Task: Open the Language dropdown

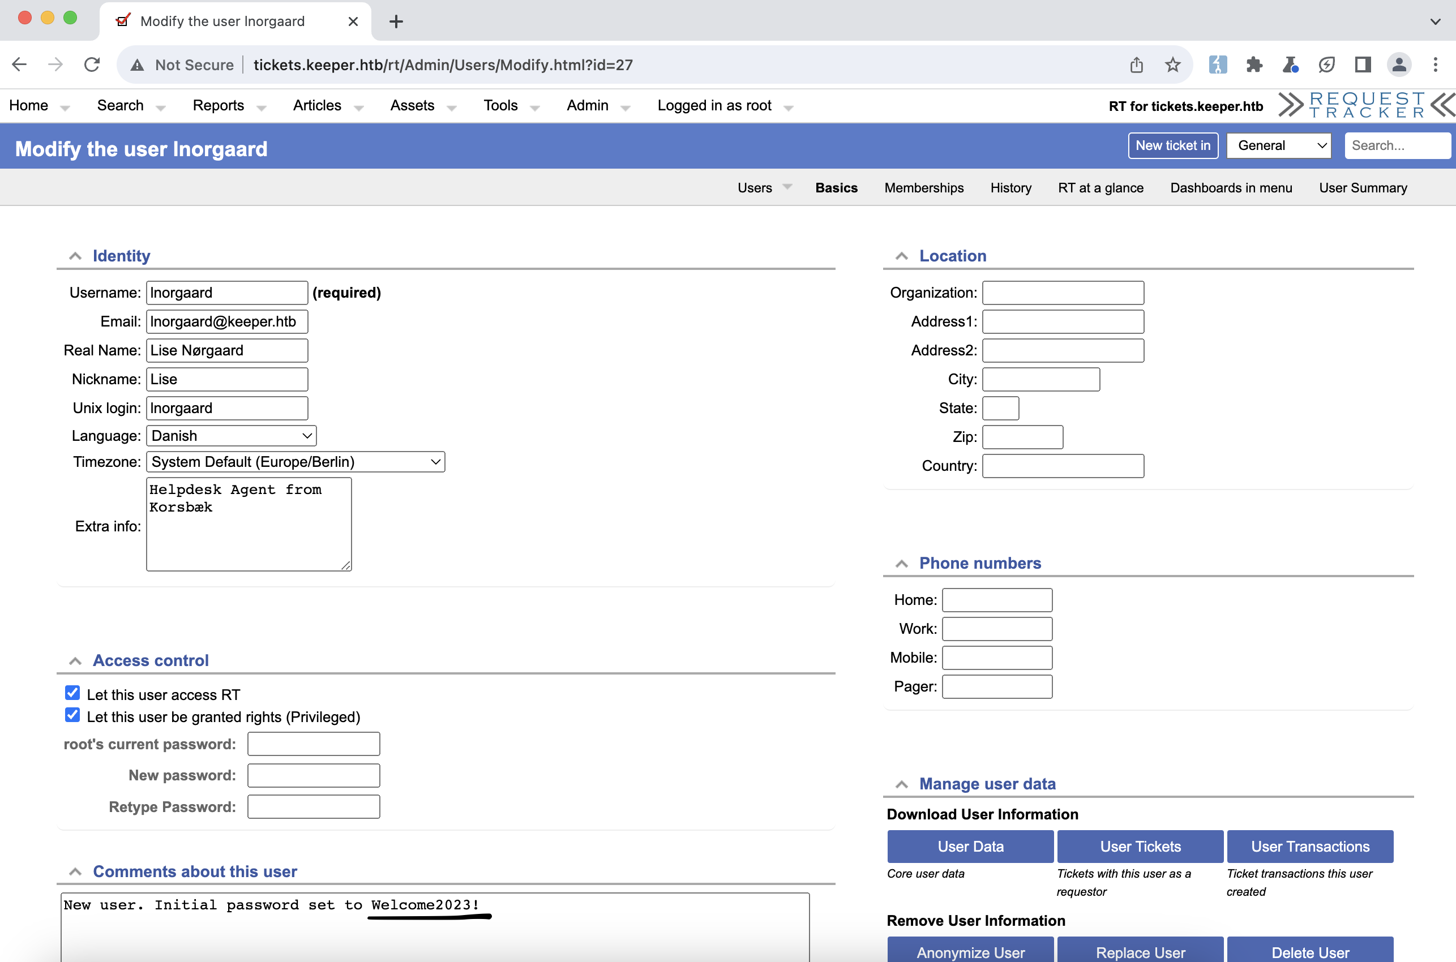Action: [x=232, y=436]
